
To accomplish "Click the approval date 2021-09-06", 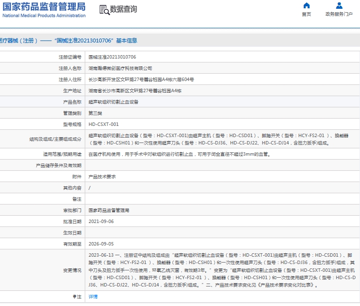I will tap(101, 222).
